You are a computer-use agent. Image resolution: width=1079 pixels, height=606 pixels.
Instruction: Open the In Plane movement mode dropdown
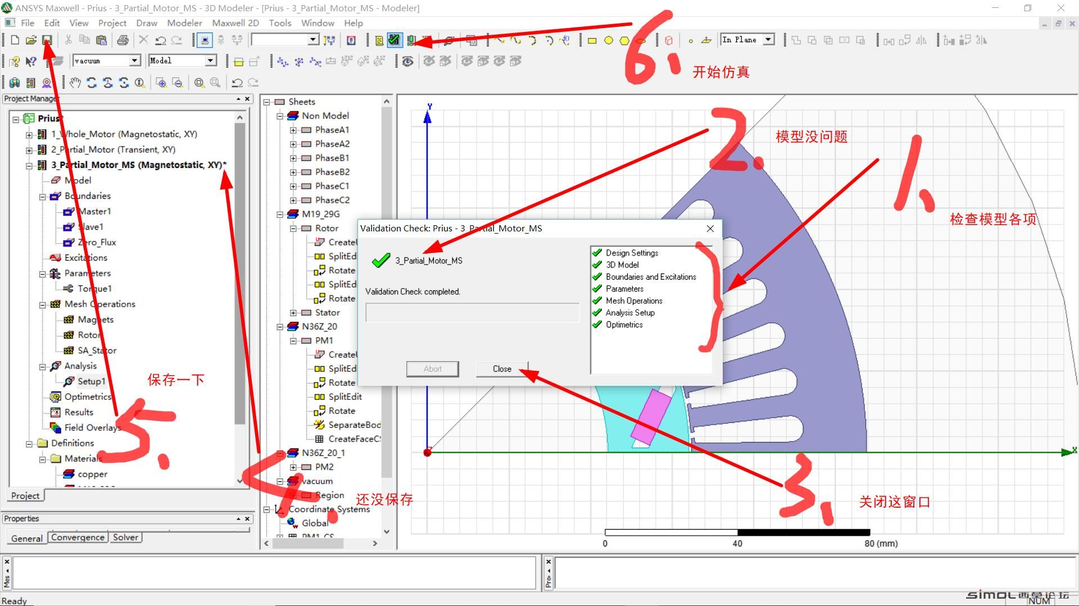tap(768, 39)
